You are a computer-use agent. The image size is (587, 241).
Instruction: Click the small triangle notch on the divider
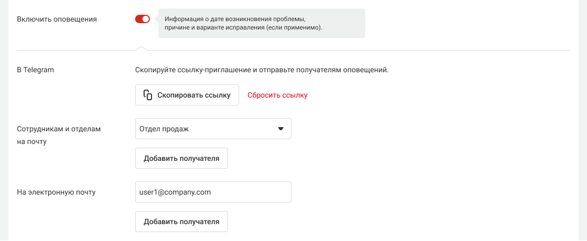pos(141,49)
